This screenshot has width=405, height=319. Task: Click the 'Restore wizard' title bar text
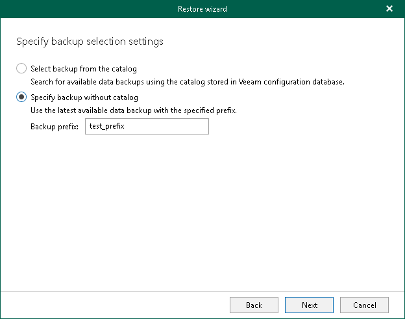tap(202, 9)
